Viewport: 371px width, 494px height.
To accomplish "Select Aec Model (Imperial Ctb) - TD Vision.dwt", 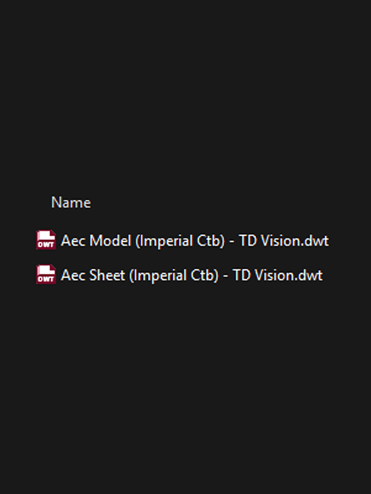I will 194,241.
